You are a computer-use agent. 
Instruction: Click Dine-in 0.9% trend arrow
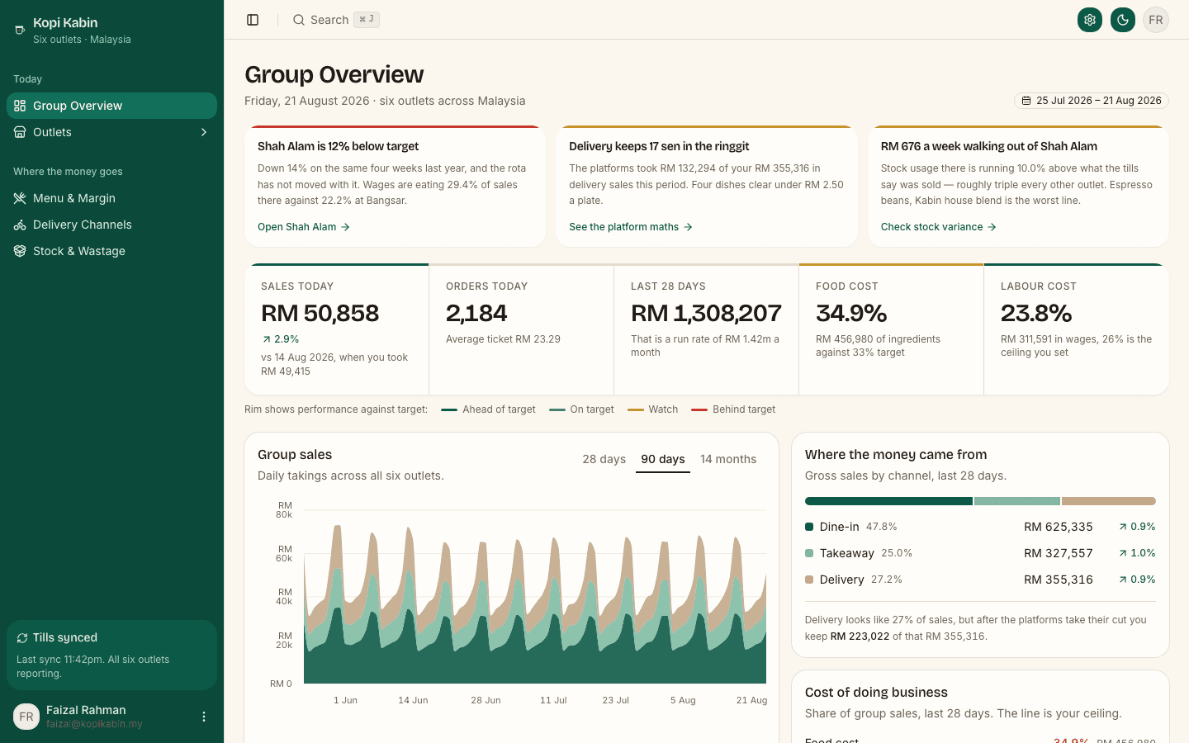point(1123,527)
